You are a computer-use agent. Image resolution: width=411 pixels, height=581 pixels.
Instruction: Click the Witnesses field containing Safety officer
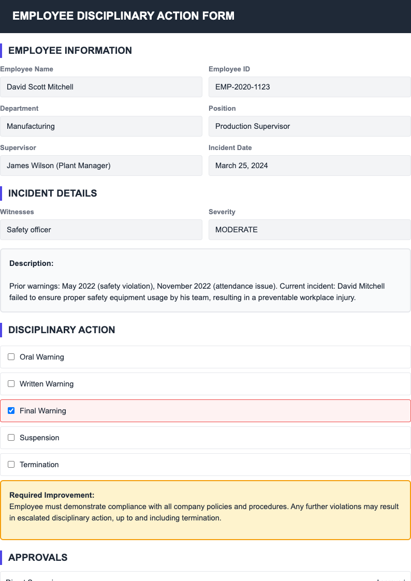tap(101, 230)
